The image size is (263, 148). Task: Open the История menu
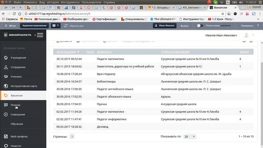53,2
